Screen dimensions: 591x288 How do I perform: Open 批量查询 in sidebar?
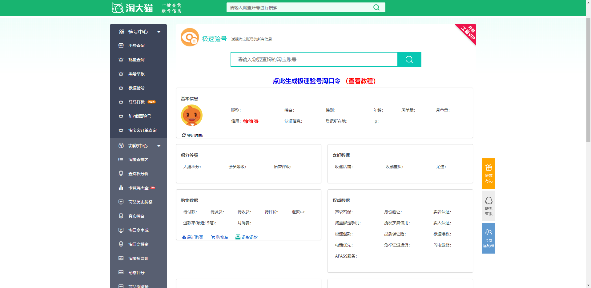point(136,60)
